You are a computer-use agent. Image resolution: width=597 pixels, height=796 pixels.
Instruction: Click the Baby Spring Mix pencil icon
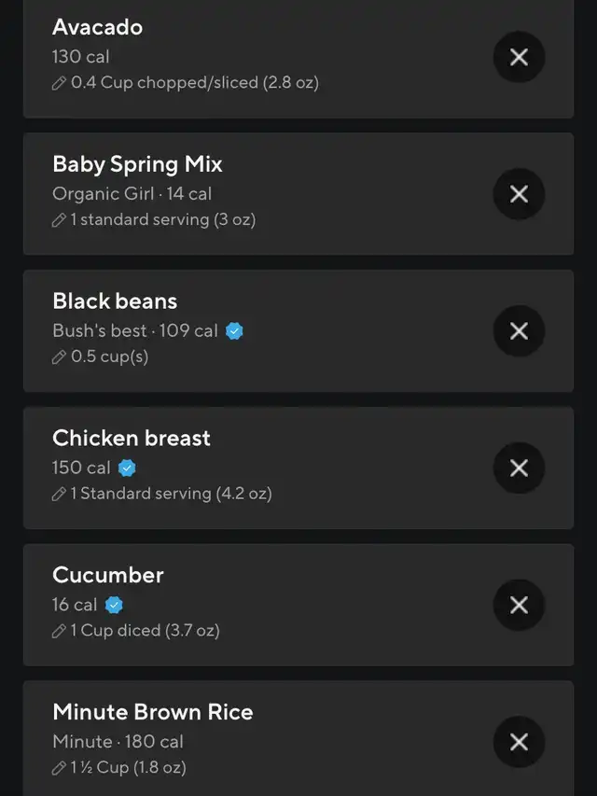pyautogui.click(x=60, y=220)
